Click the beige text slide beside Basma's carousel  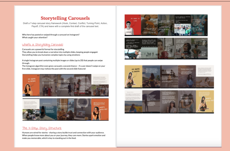205,77
